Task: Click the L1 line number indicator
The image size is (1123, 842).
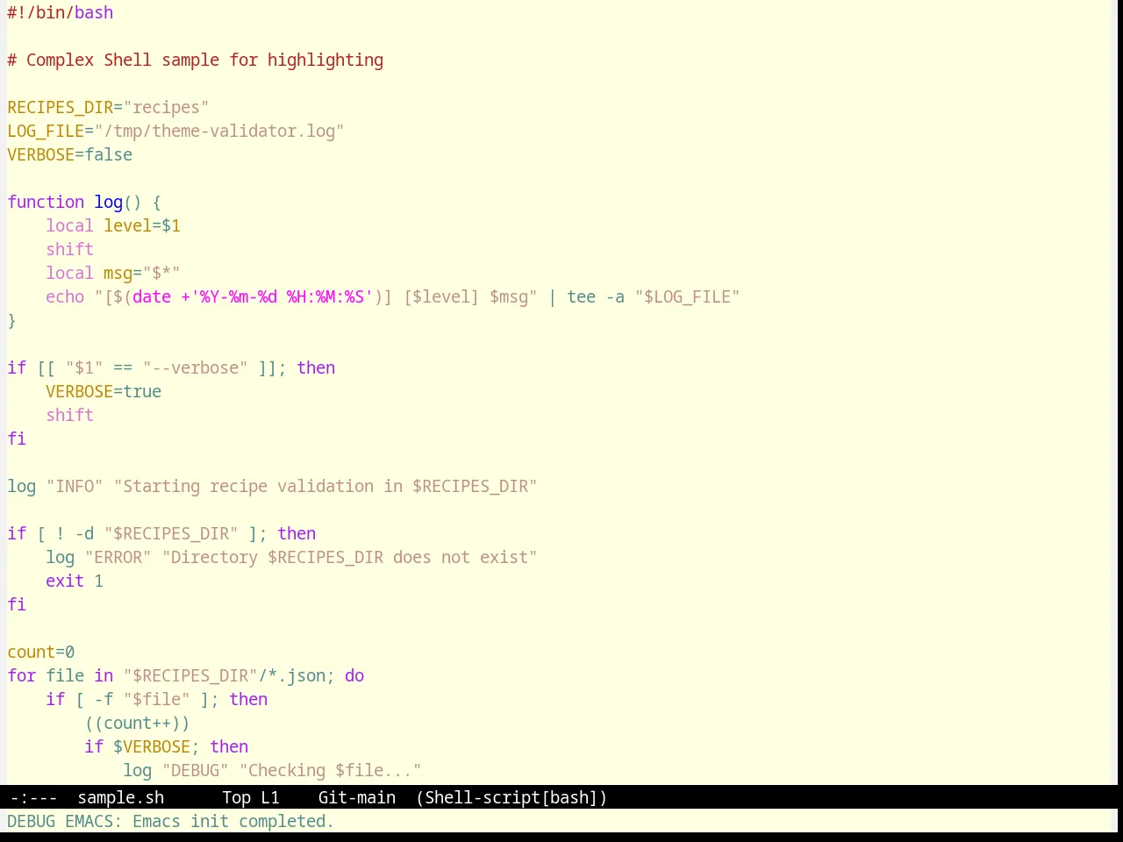Action: tap(270, 797)
